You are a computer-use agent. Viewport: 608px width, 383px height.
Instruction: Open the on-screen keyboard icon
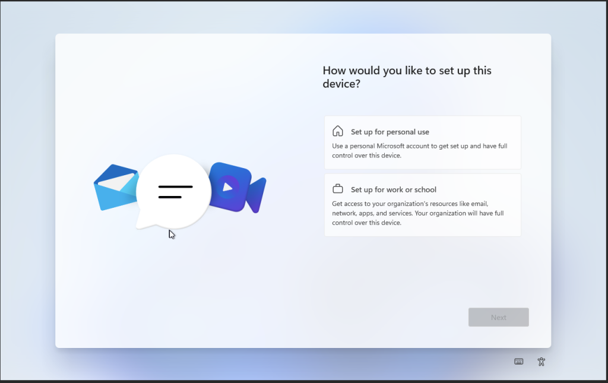click(519, 362)
